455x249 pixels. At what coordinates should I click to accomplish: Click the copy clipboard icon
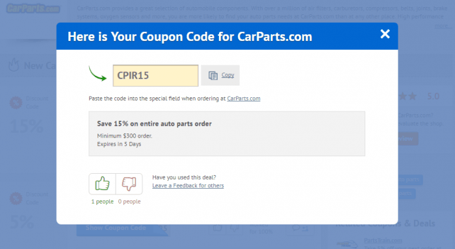coord(213,76)
